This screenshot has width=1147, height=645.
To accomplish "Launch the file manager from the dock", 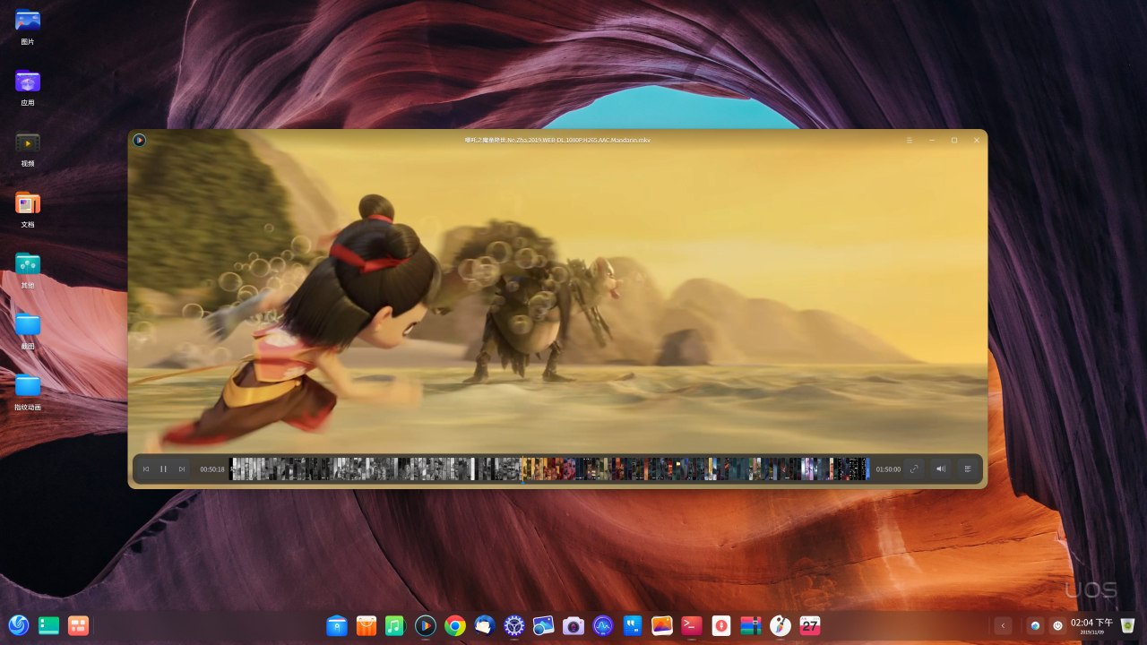I will 337,625.
